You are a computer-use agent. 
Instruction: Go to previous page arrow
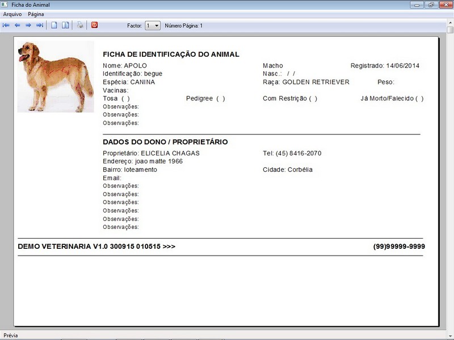tap(18, 25)
